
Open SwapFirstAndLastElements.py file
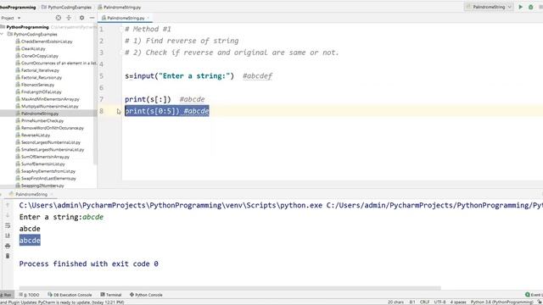(x=48, y=179)
